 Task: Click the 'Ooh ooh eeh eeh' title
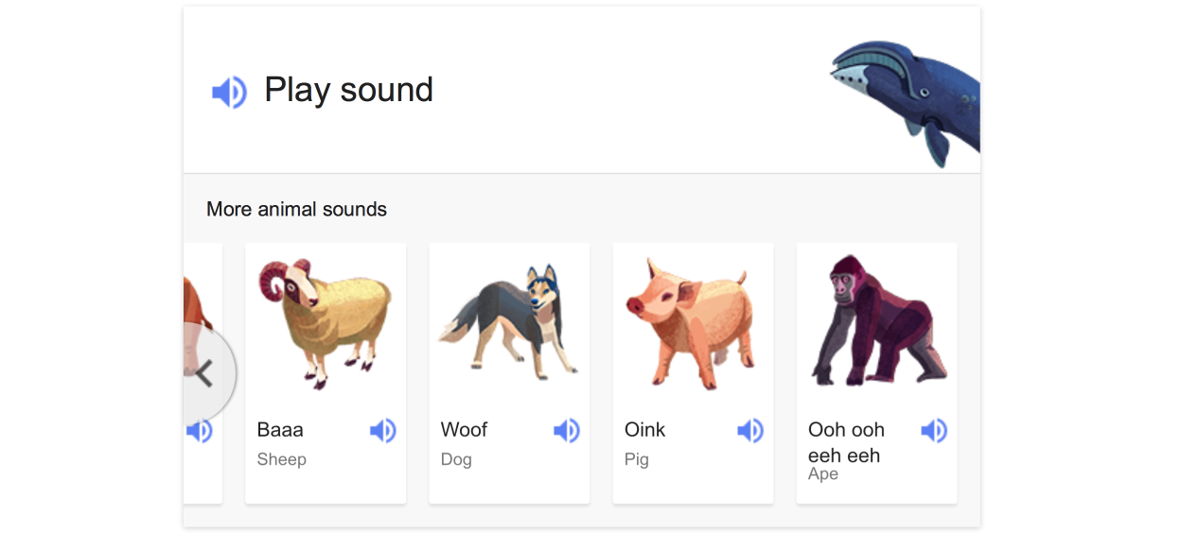tap(846, 442)
